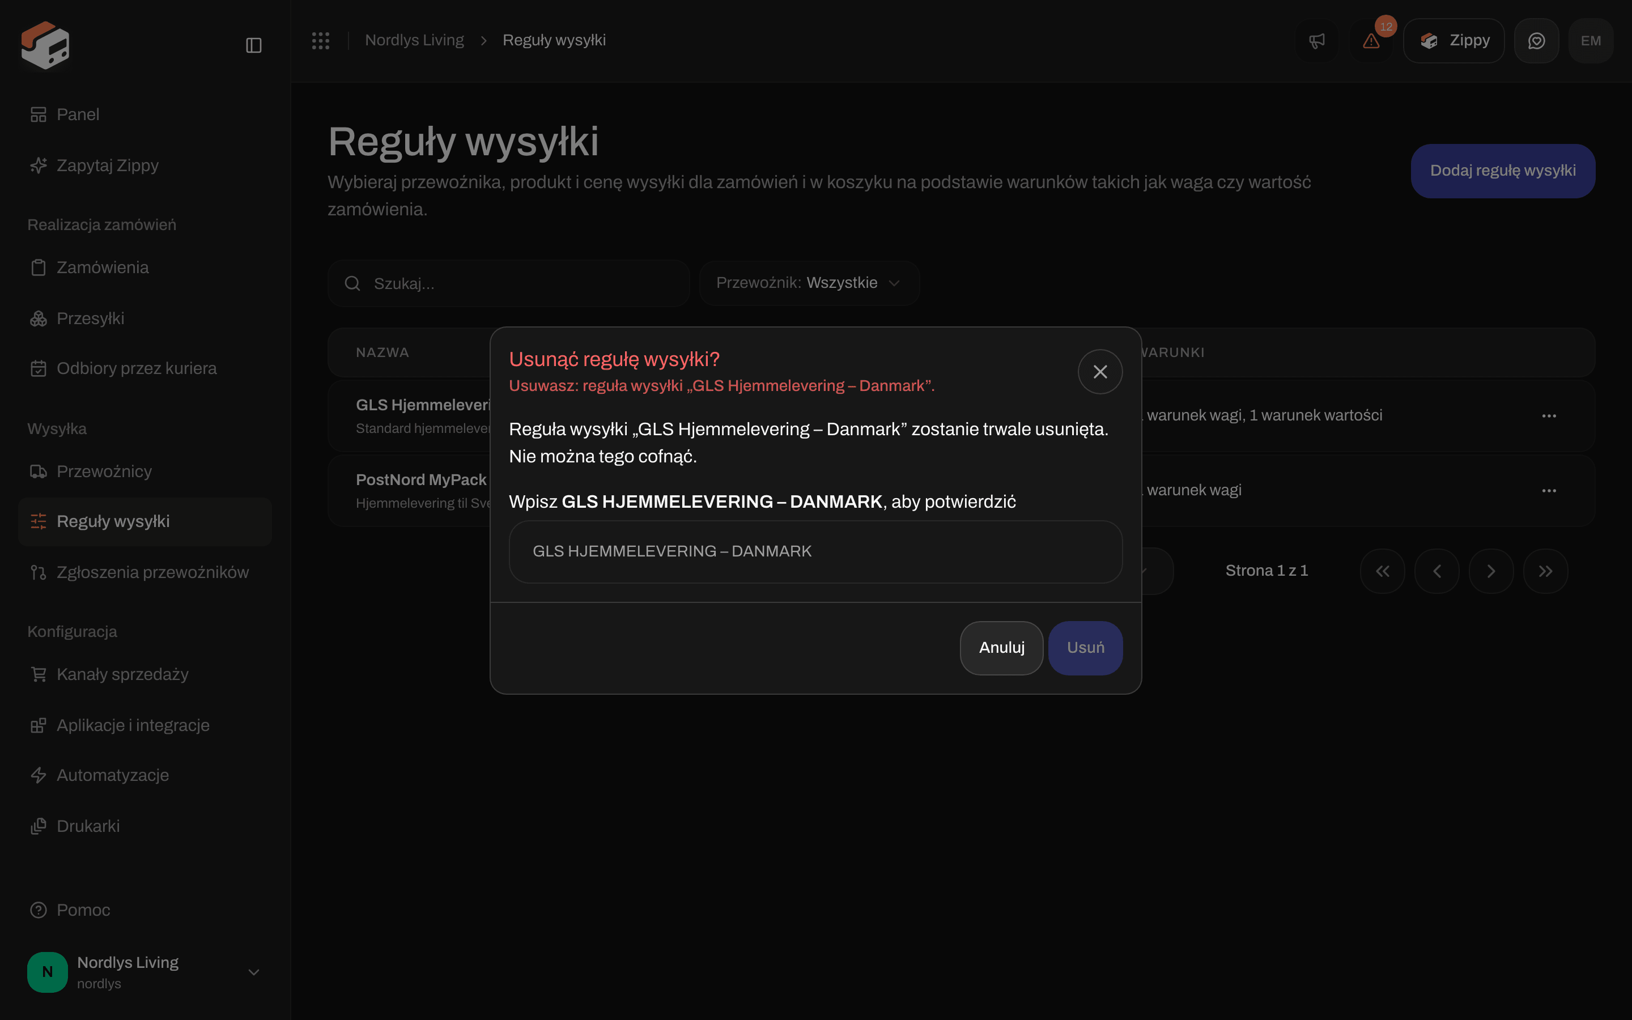
Task: Open the Przewoźnik: Wszystkie filter dropdown
Action: pos(809,283)
